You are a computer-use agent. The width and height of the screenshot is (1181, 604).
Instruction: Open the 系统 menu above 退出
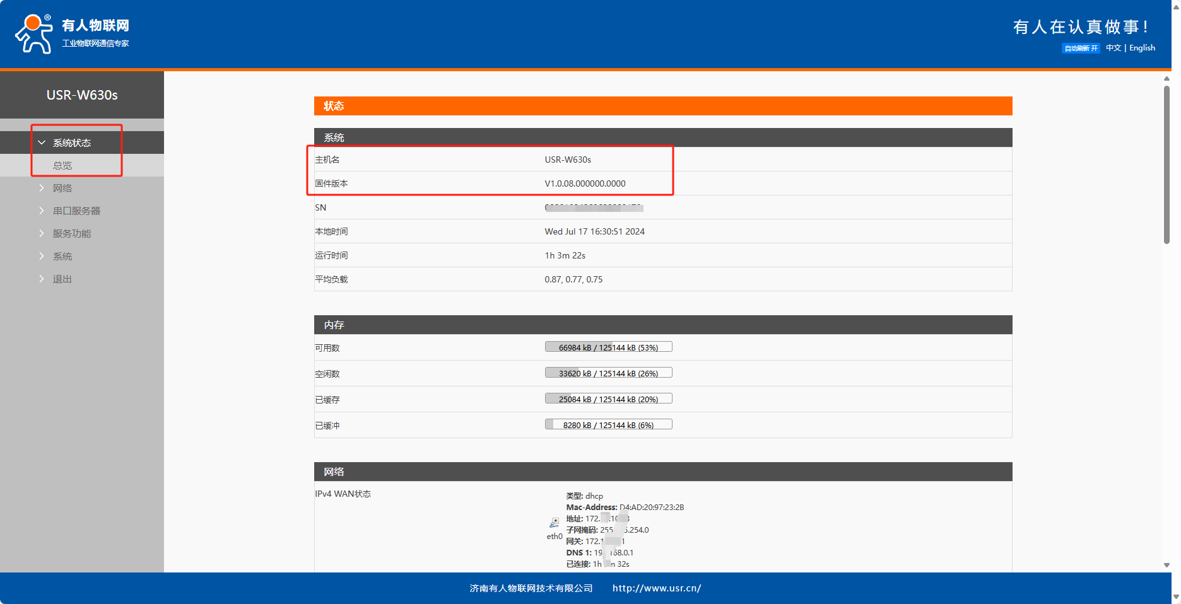click(x=62, y=257)
